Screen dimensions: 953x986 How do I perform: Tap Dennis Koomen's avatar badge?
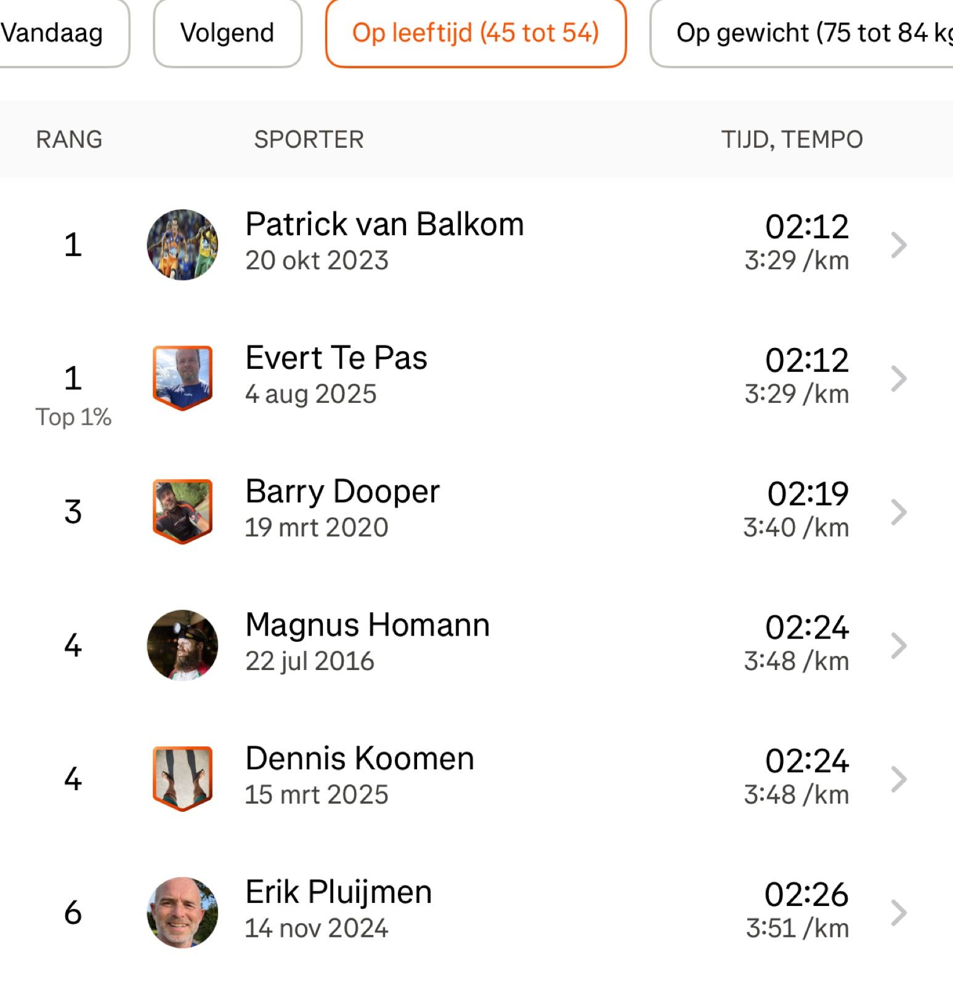[182, 779]
